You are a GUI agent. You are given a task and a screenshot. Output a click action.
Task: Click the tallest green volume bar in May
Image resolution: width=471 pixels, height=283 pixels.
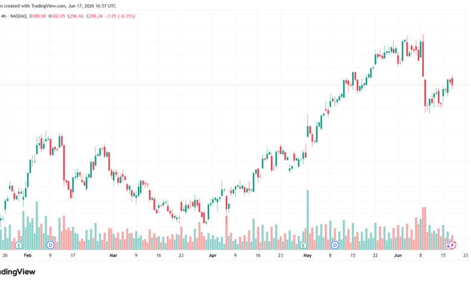(x=307, y=220)
